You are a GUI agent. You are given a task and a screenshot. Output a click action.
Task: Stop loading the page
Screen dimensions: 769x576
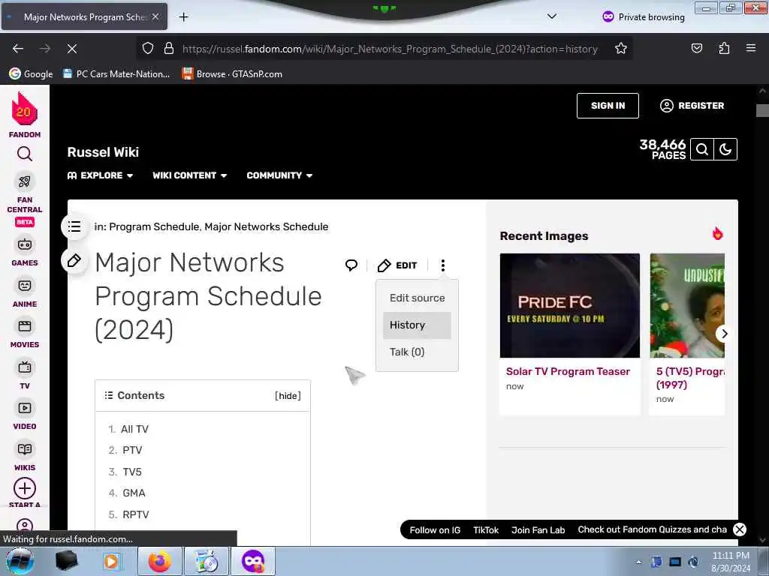pos(72,49)
